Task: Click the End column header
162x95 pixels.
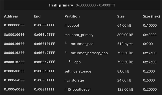Action: 37,16
